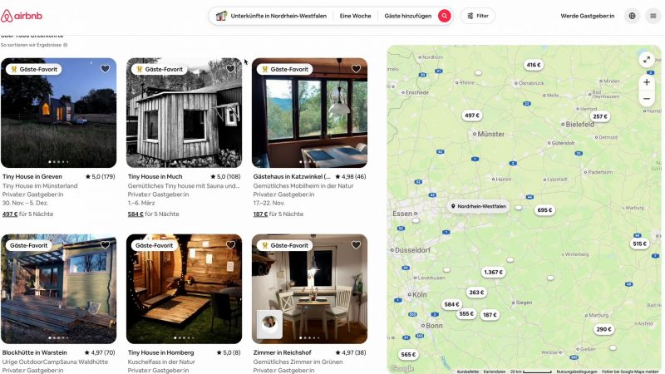Open the hamburger user menu
665x374 pixels.
pos(653,16)
